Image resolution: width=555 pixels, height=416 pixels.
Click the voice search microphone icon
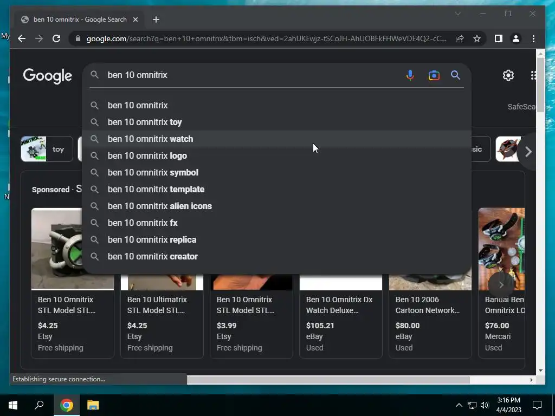coord(410,75)
